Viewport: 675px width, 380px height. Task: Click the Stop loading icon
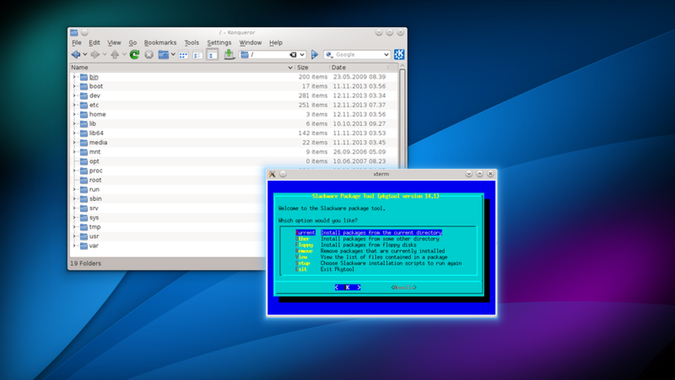[x=149, y=55]
